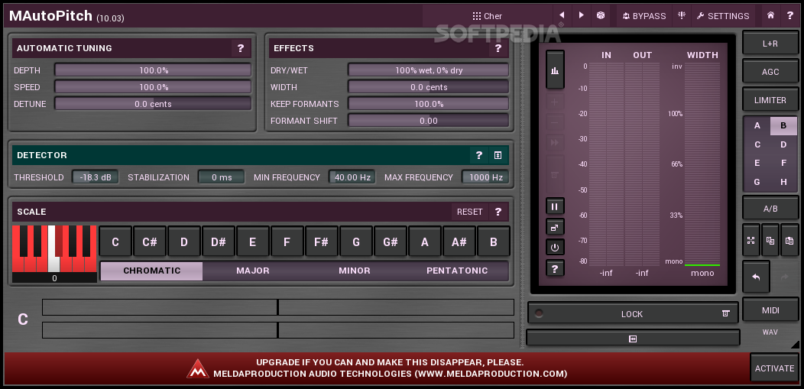Image resolution: width=804 pixels, height=389 pixels.
Task: Select L+R channel mode button
Action: pos(770,44)
